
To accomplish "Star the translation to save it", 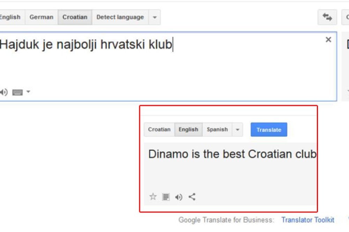I will click(153, 197).
